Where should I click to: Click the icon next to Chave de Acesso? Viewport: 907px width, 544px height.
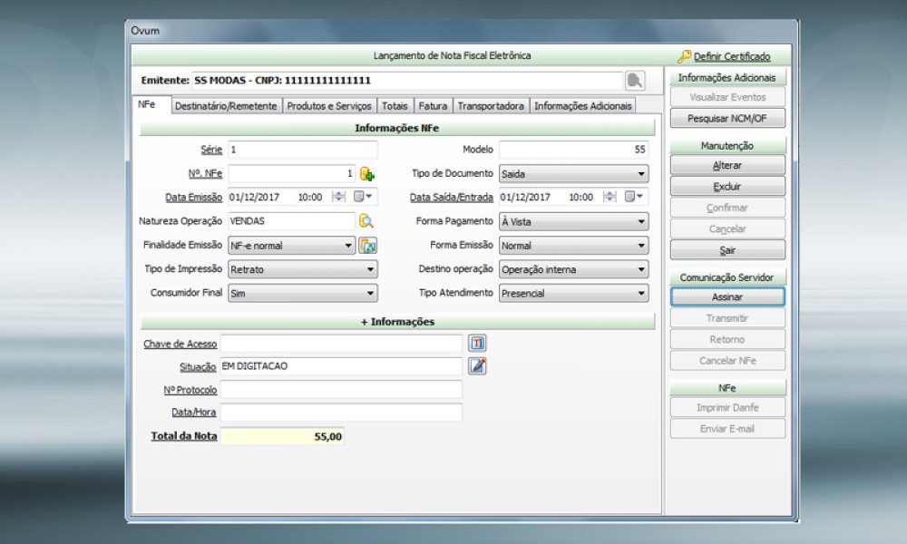pos(477,343)
